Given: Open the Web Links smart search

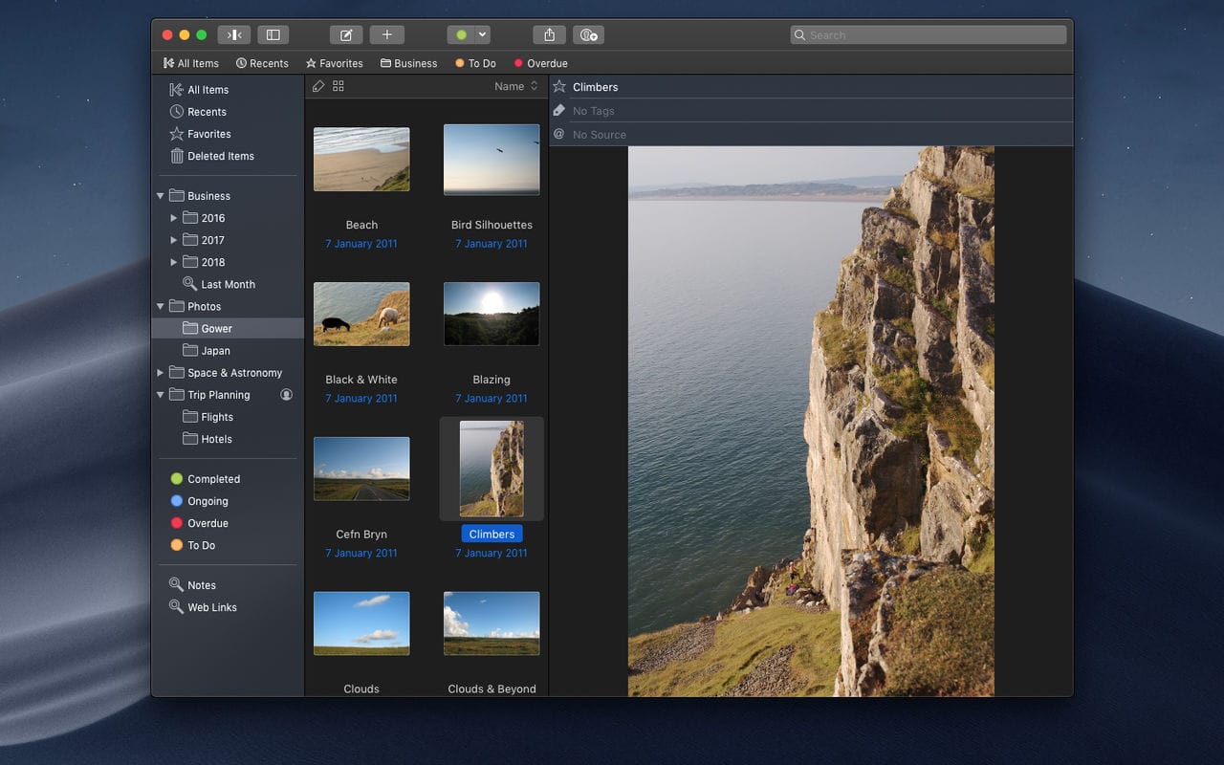Looking at the screenshot, I should (211, 607).
